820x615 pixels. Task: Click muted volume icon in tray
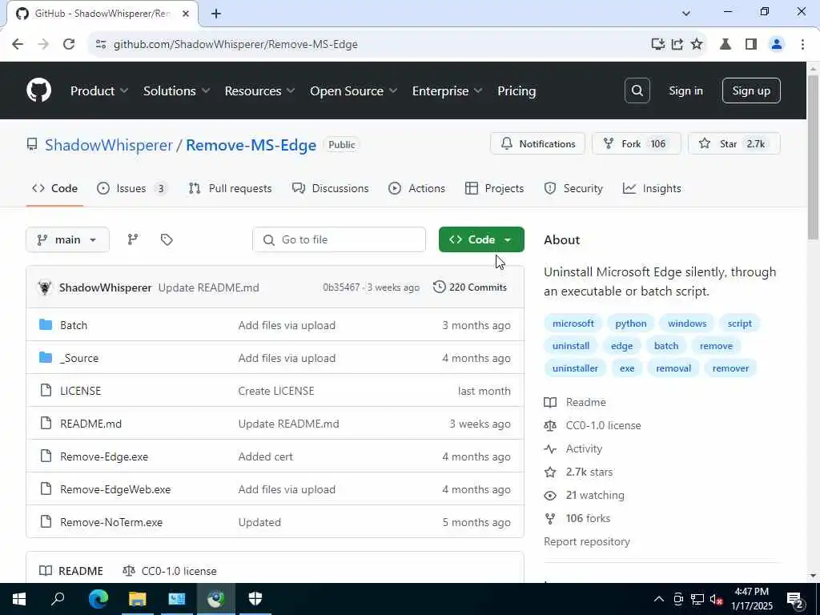coord(716,599)
